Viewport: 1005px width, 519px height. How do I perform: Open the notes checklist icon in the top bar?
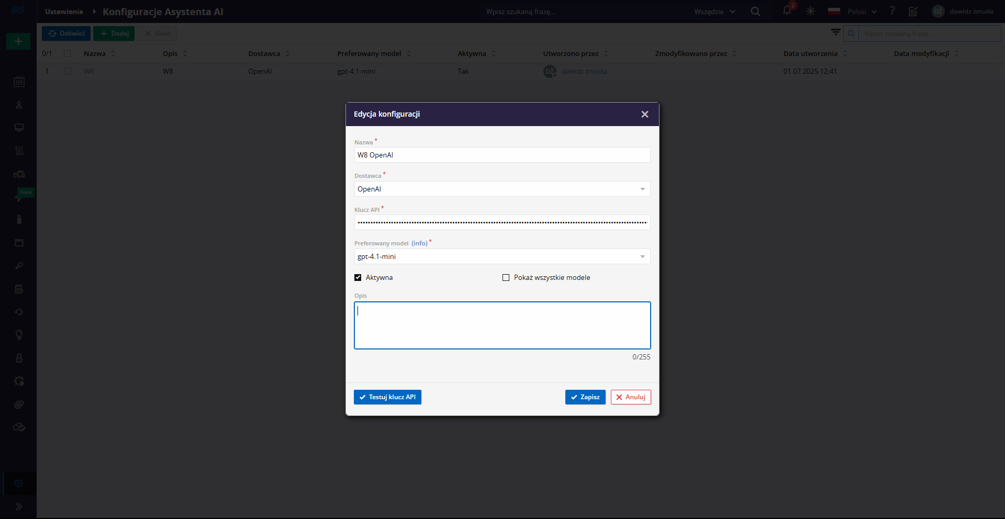click(913, 11)
